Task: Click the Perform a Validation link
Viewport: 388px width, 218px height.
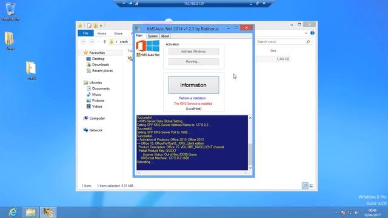Action: click(193, 98)
